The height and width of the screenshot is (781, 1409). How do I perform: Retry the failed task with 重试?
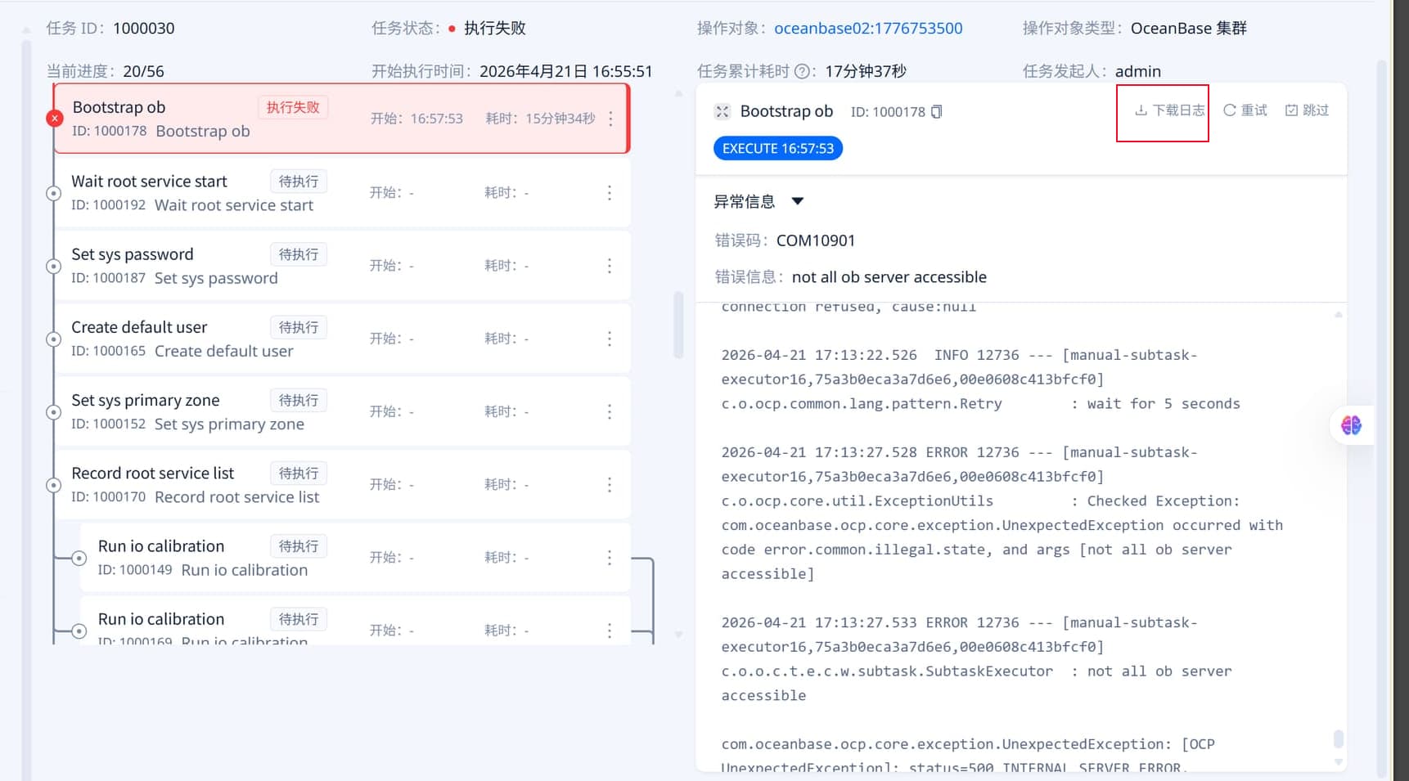tap(1245, 110)
